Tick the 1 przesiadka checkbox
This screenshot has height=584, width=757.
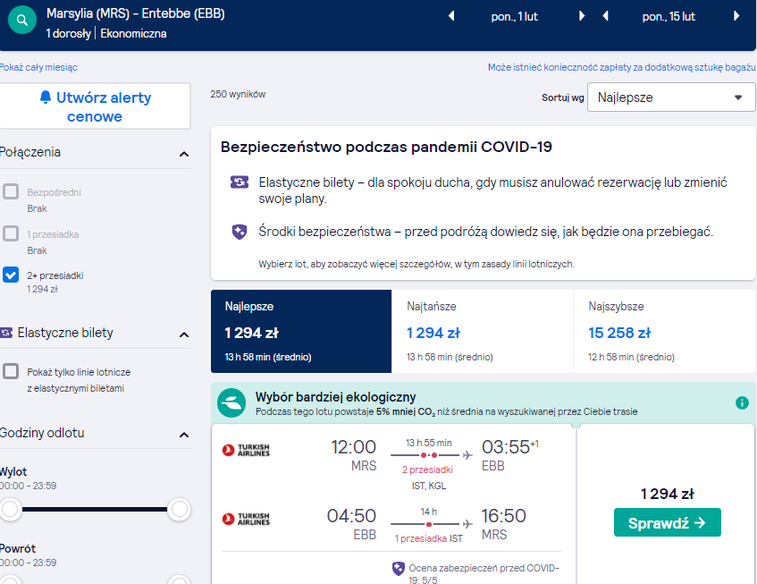click(x=11, y=233)
